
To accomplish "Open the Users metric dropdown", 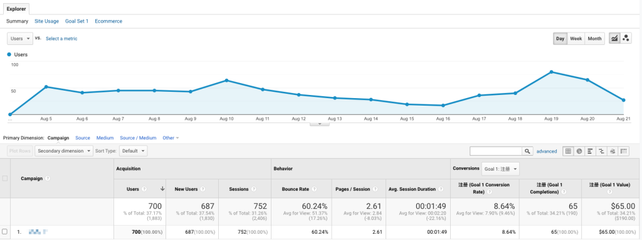I will (x=20, y=38).
